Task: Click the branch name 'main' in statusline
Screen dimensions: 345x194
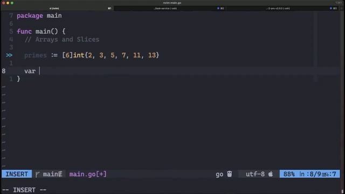Action: (x=51, y=174)
